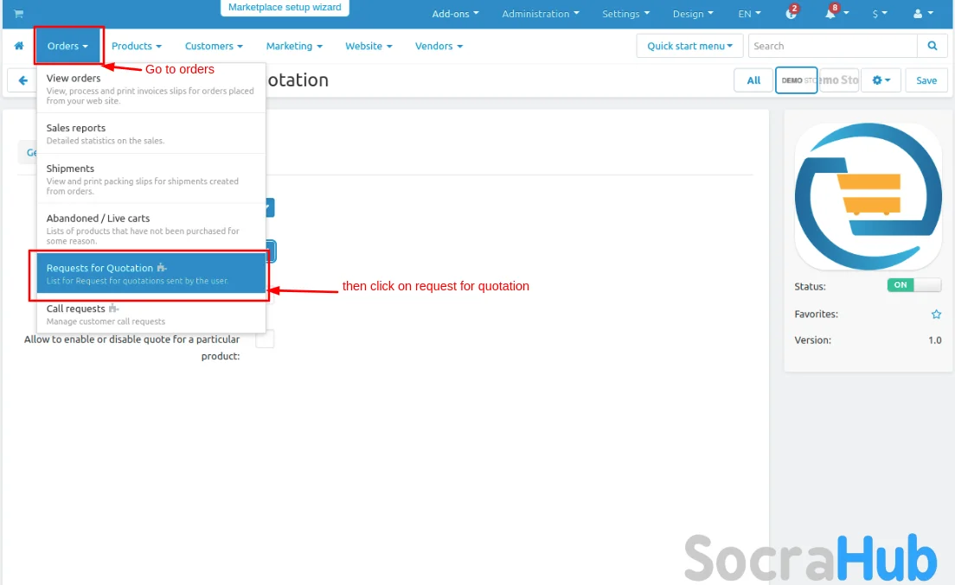Open the user account icon menu
The height and width of the screenshot is (585, 955).
[923, 13]
